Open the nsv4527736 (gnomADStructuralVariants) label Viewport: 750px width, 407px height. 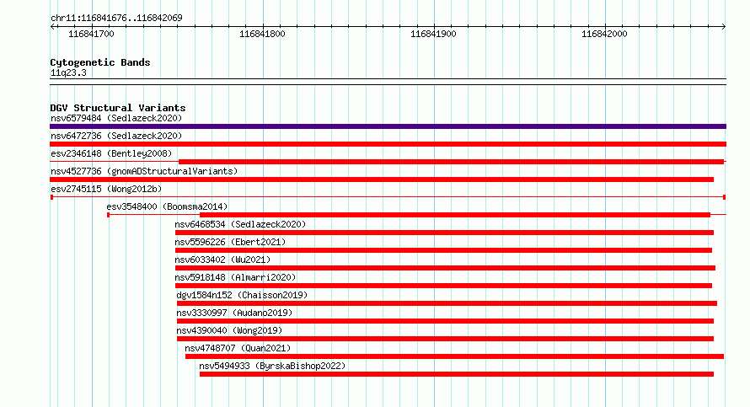(144, 171)
